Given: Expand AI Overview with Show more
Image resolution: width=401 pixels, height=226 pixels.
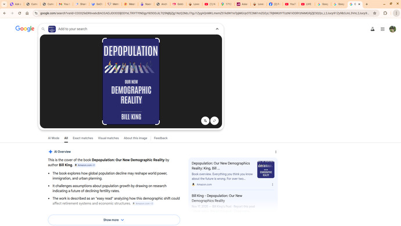Looking at the screenshot, I should point(114,220).
